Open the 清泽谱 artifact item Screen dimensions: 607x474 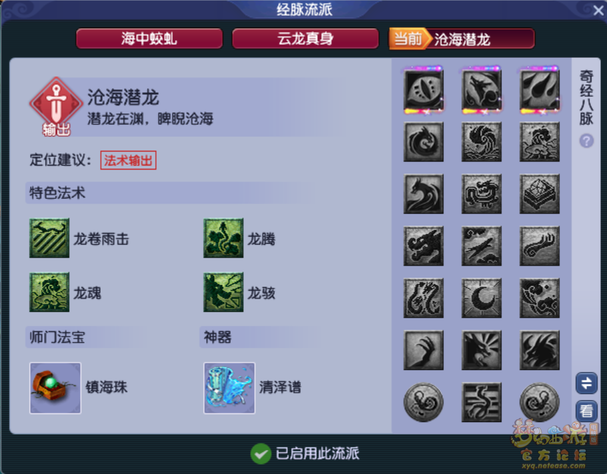(x=229, y=388)
